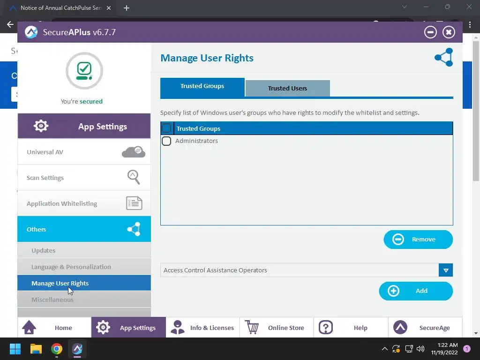Open Chrome three-dot menu
The height and width of the screenshot is (360, 480).
click(x=470, y=25)
